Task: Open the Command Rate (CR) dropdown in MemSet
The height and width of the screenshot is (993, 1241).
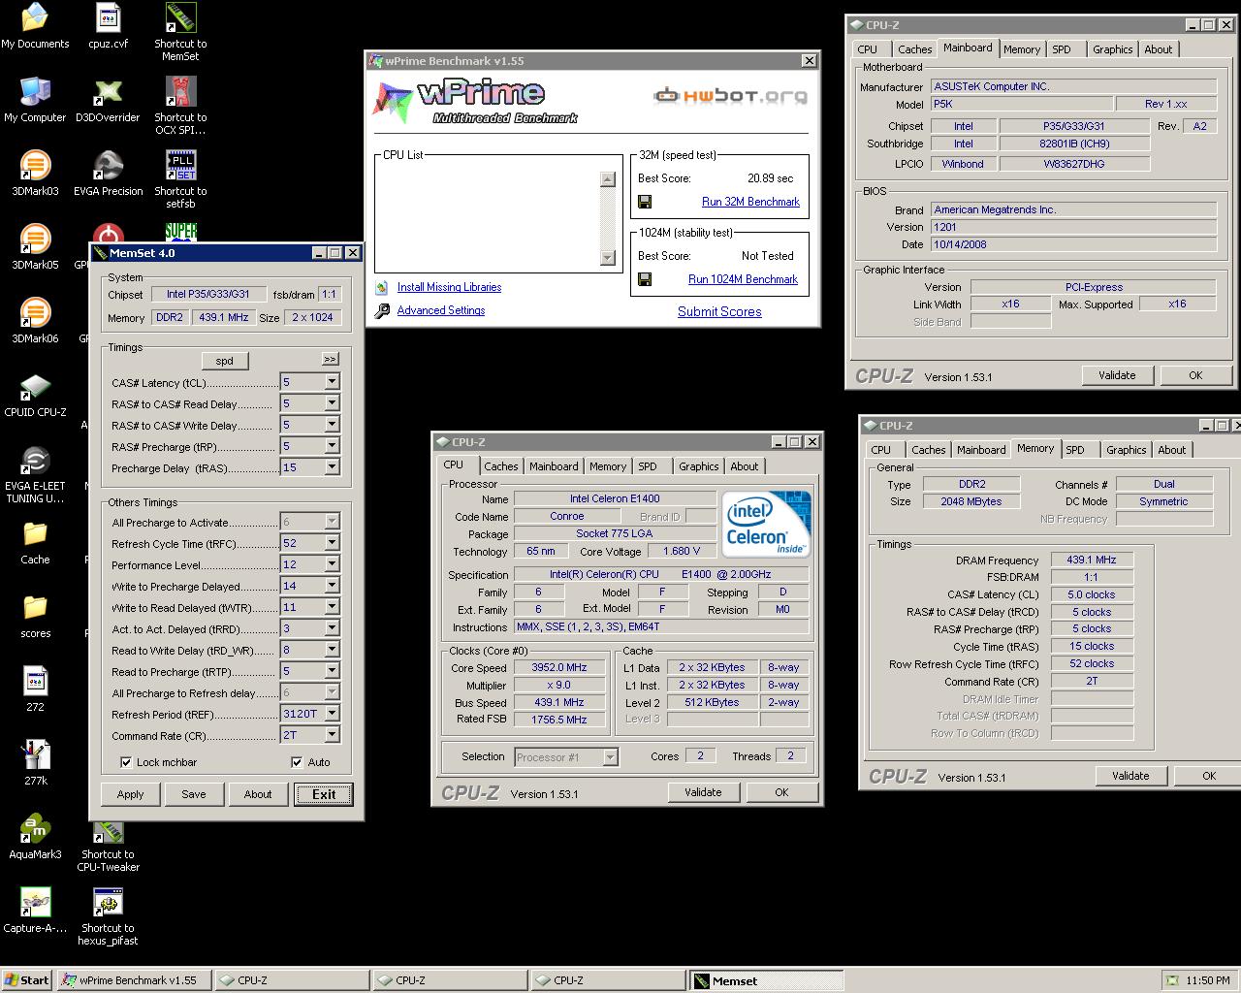Action: [x=332, y=735]
